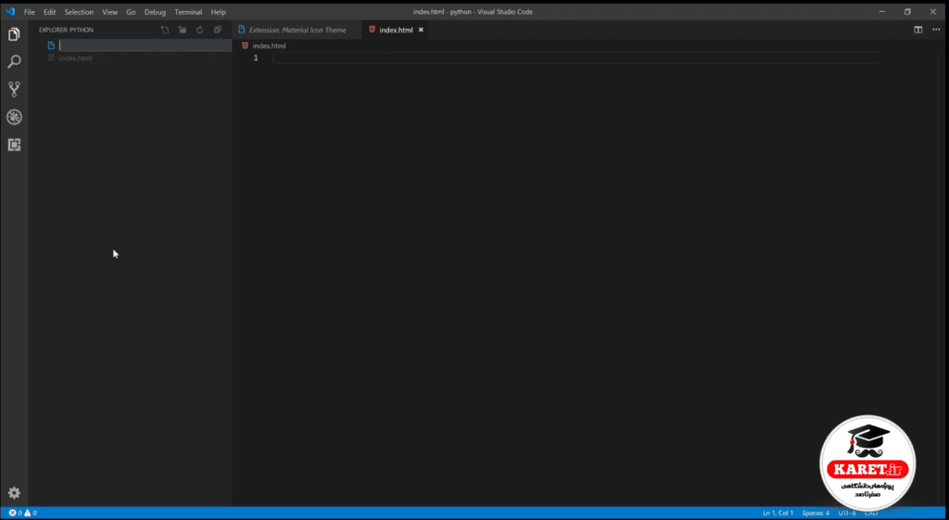Click the New File icon in Explorer
The width and height of the screenshot is (949, 520).
click(165, 30)
